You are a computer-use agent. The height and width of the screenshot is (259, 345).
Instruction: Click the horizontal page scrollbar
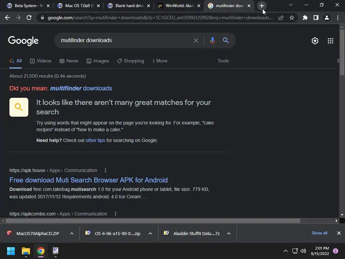point(153,221)
